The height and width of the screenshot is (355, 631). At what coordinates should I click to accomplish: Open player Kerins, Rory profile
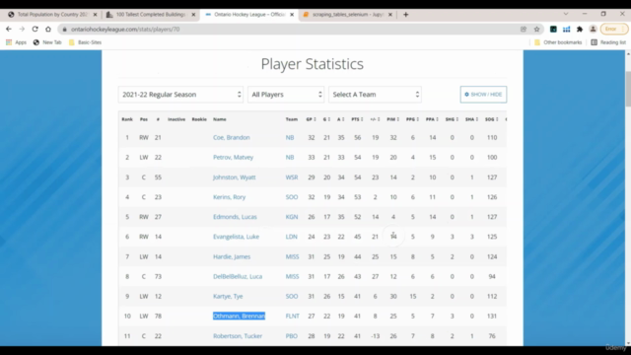click(229, 197)
